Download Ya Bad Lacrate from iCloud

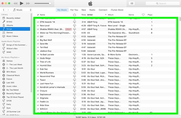pyautogui.click(x=75, y=54)
